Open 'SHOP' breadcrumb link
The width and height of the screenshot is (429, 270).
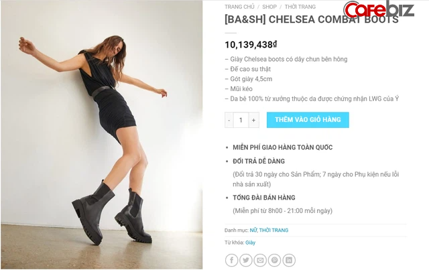click(x=270, y=6)
